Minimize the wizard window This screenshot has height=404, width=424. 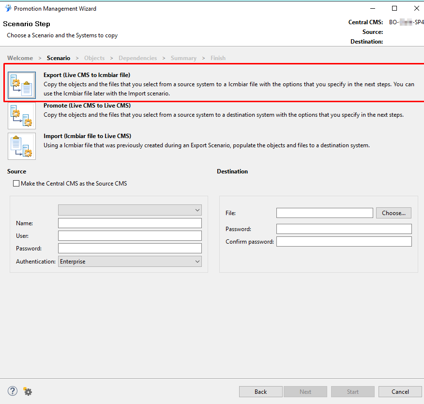pyautogui.click(x=373, y=8)
